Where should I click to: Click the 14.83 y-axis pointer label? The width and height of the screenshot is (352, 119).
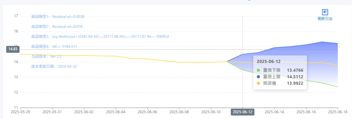point(13,49)
